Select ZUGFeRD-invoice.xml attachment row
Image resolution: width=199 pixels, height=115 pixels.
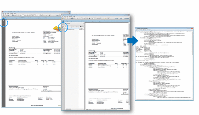pos(75,30)
